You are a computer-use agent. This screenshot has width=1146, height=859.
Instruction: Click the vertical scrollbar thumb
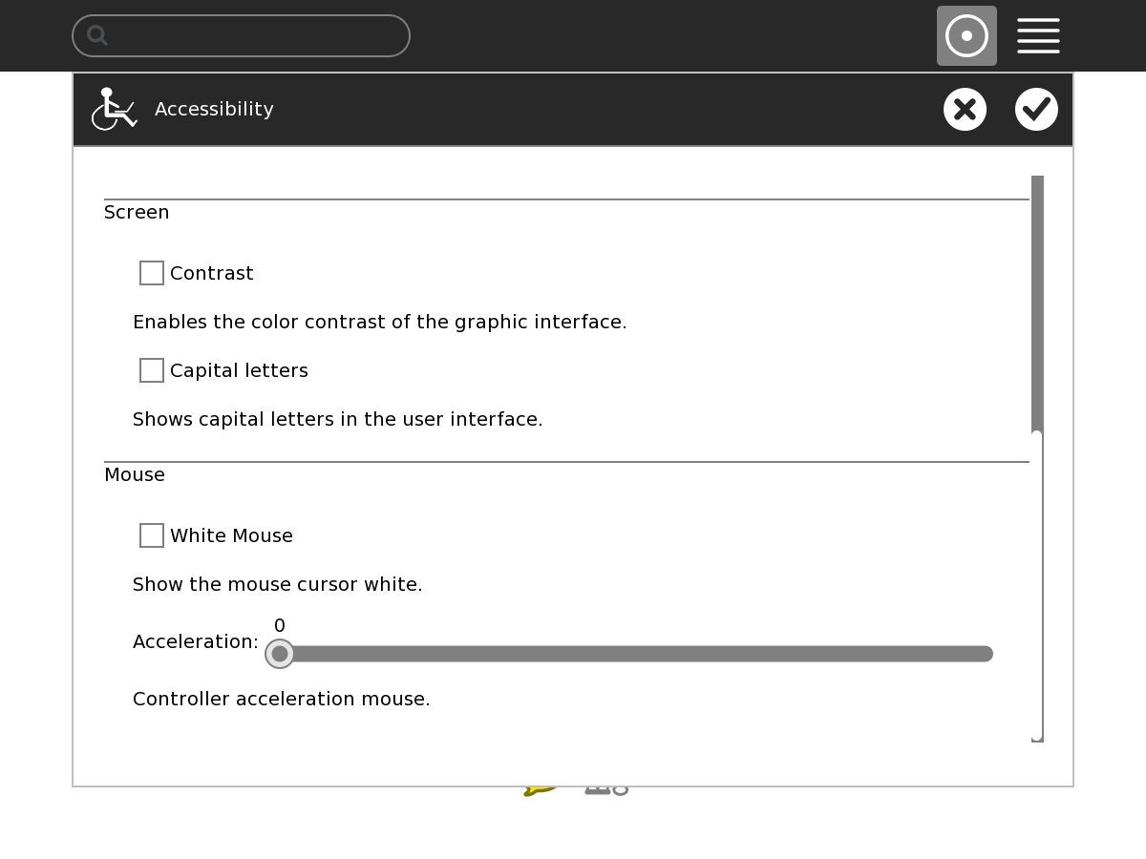click(x=1037, y=304)
